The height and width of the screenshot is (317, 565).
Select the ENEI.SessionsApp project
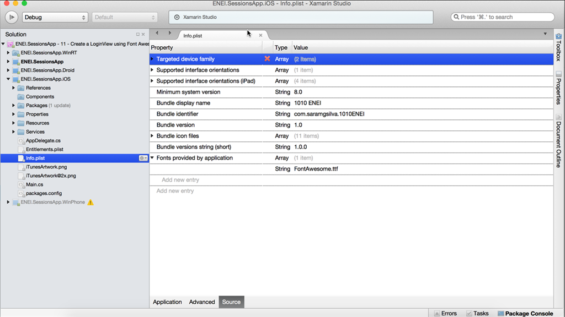tap(42, 62)
